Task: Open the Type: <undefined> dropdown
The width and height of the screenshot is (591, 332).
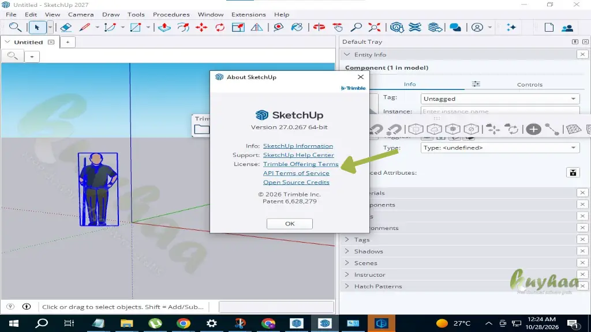Action: 500,148
